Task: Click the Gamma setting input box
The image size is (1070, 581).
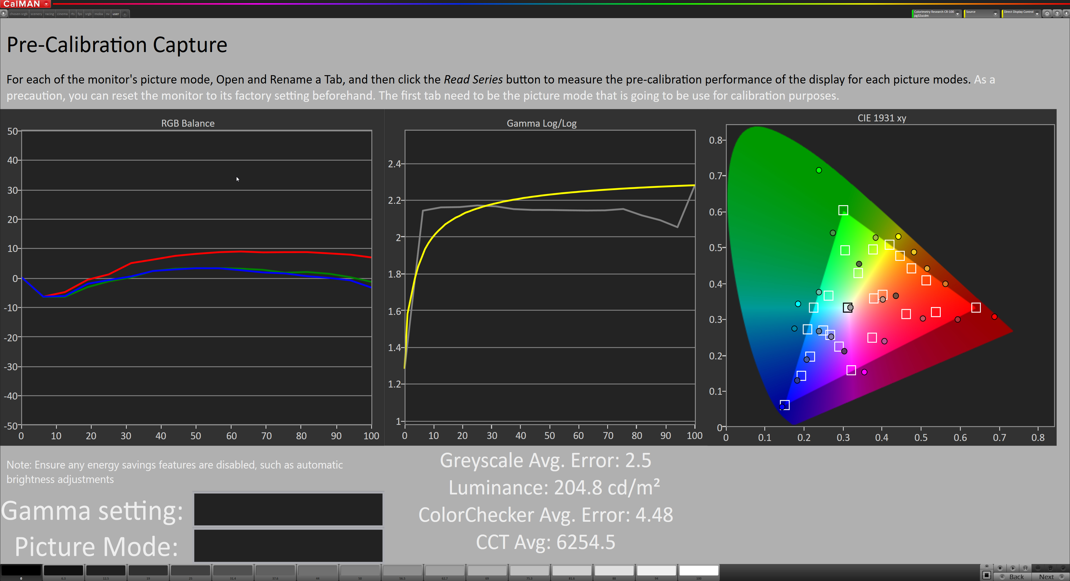Action: pos(288,509)
